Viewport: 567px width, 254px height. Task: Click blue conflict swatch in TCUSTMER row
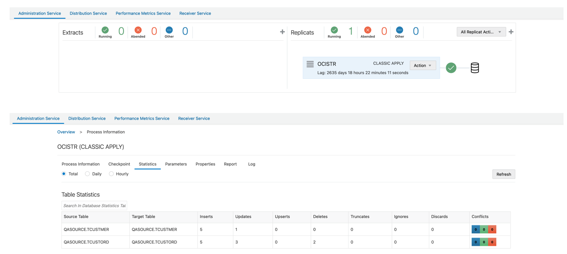coord(476,229)
